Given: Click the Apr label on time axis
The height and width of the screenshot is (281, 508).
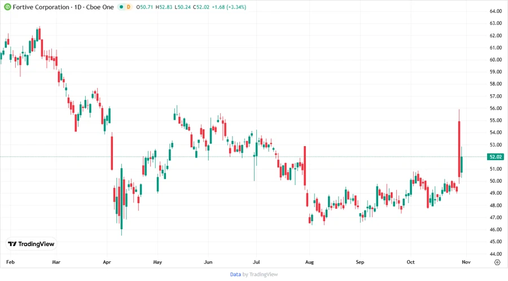Looking at the screenshot, I should tap(107, 262).
